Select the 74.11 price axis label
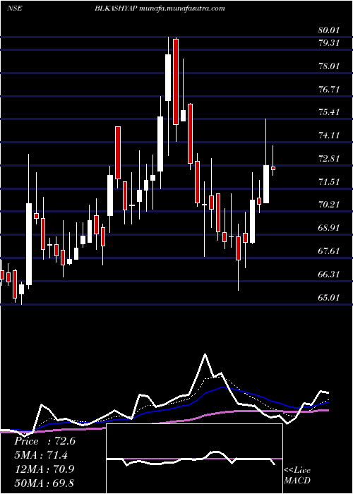 coord(329,135)
